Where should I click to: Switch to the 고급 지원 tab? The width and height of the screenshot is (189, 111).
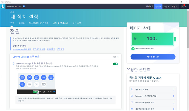click(x=77, y=23)
